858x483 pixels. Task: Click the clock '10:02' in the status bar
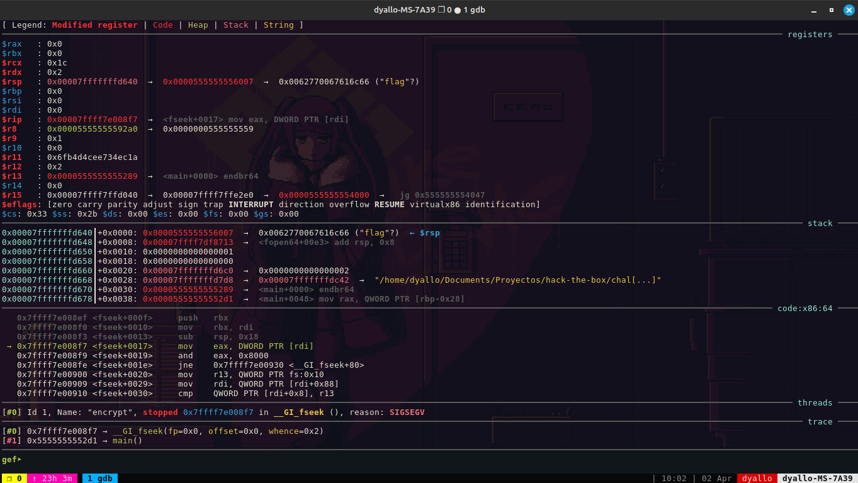(674, 479)
